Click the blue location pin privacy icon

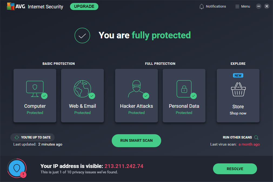point(17,168)
